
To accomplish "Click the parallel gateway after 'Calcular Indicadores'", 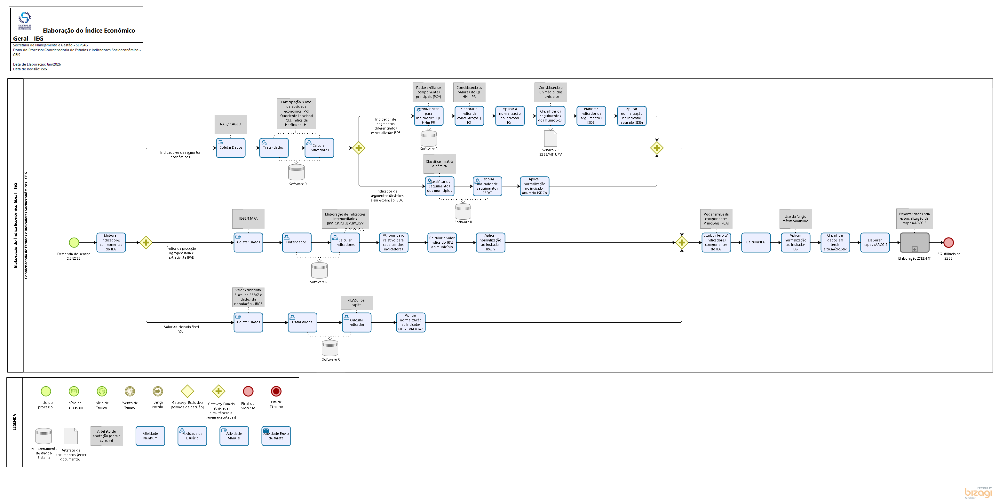I will coord(358,148).
